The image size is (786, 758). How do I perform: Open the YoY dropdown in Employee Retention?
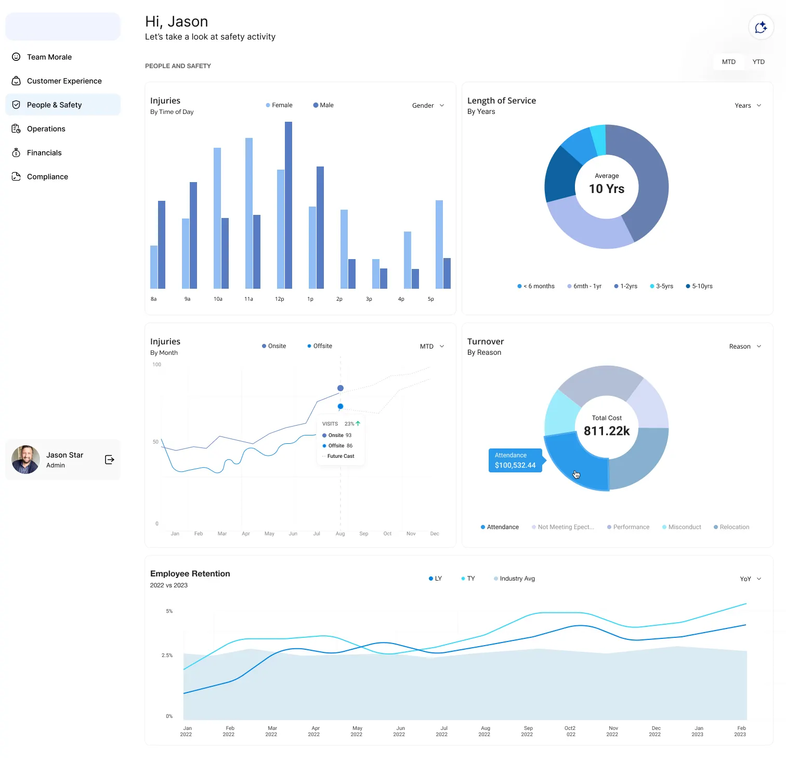pyautogui.click(x=750, y=579)
